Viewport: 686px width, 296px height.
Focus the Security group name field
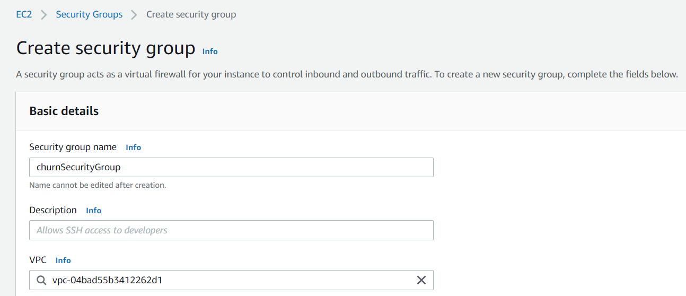click(x=231, y=167)
